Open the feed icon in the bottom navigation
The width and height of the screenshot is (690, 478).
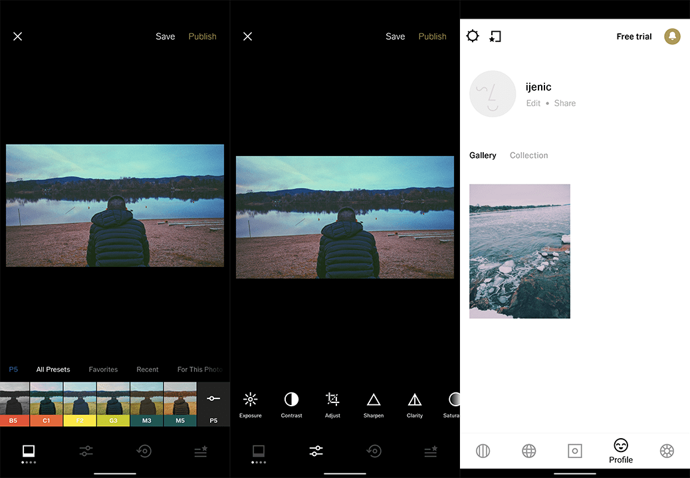pyautogui.click(x=483, y=451)
